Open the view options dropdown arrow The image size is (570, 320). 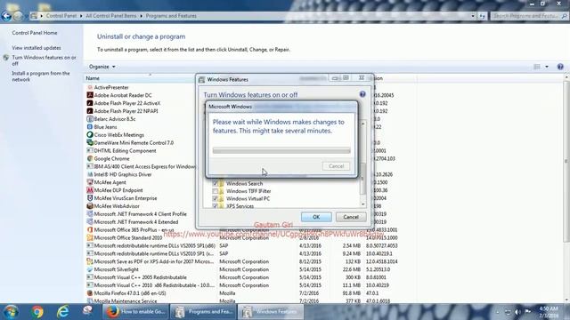point(547,67)
